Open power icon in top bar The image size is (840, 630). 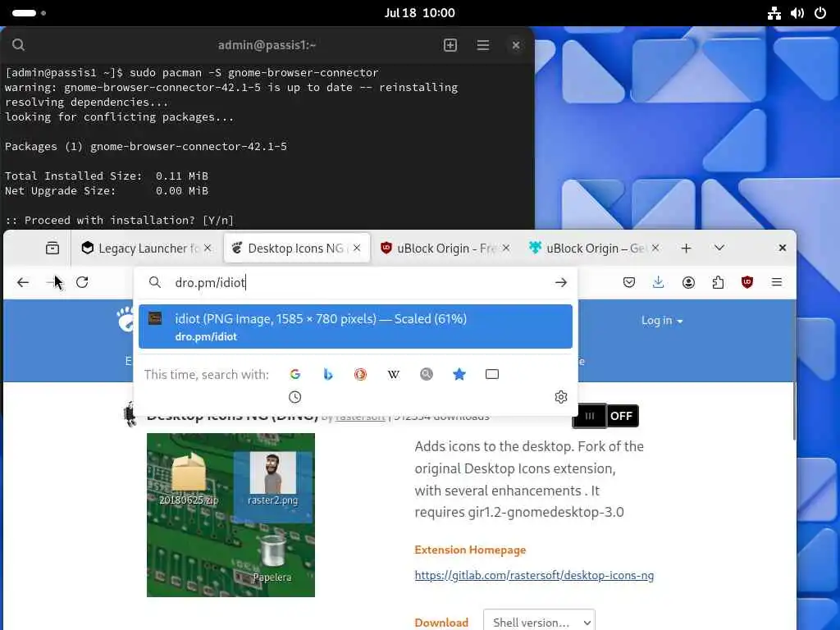point(820,13)
